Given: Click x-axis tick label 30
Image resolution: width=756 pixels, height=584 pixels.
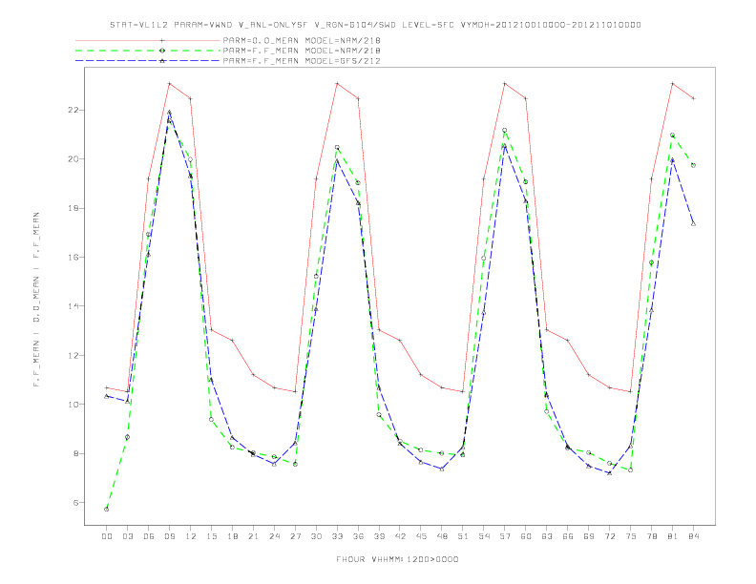Looking at the screenshot, I should click(x=316, y=536).
